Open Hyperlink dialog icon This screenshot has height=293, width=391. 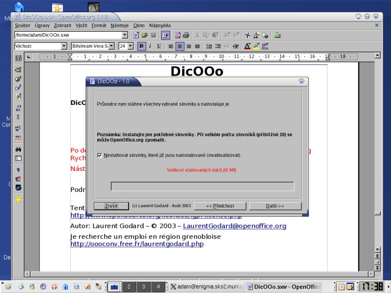[x=265, y=35]
